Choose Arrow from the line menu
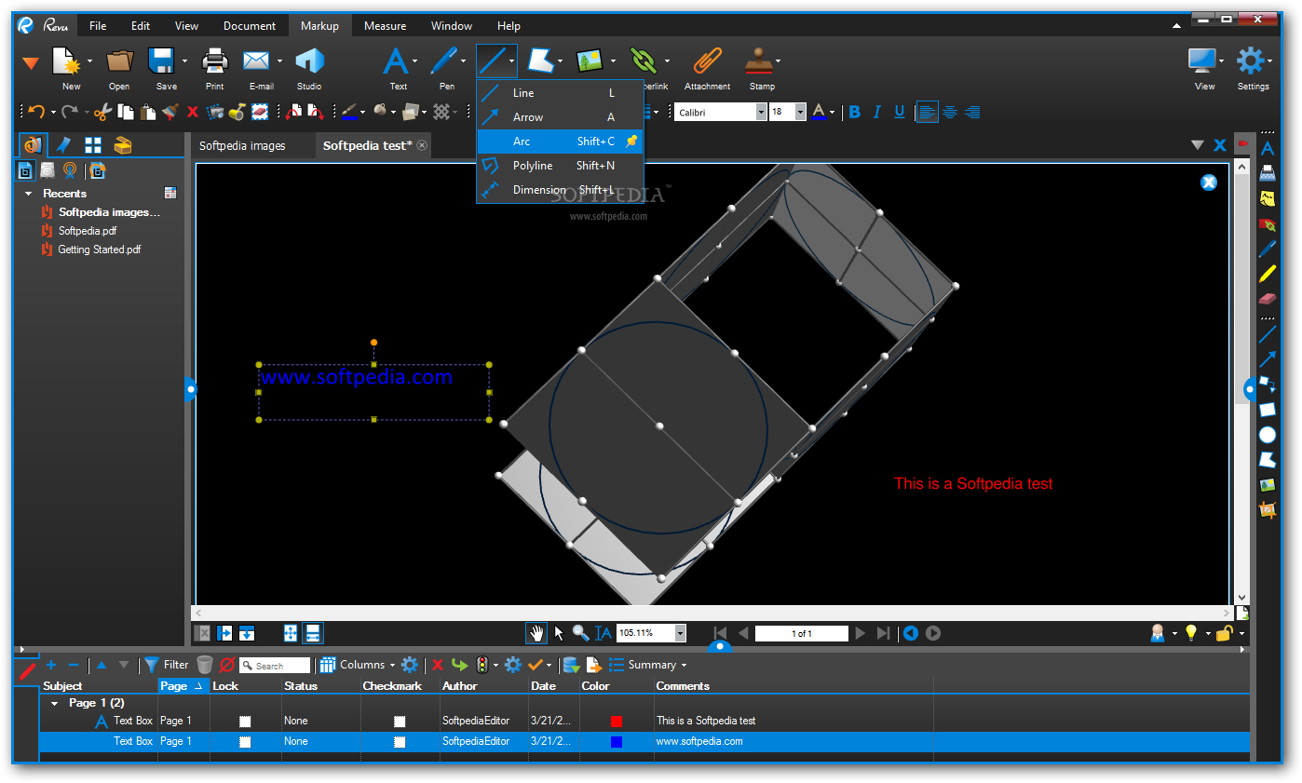 (560, 117)
